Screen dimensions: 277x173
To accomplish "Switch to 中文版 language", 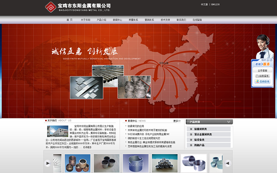I will pyautogui.click(x=204, y=4).
